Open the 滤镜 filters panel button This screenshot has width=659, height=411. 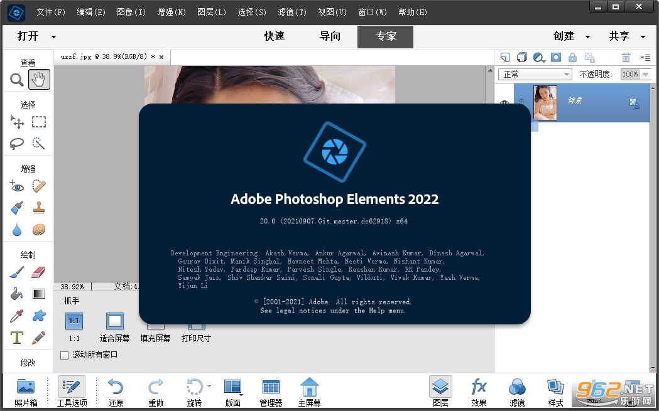click(x=517, y=392)
